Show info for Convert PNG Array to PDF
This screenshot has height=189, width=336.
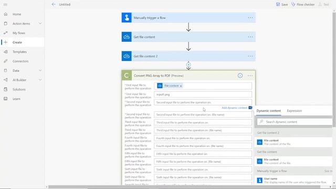[x=240, y=76]
